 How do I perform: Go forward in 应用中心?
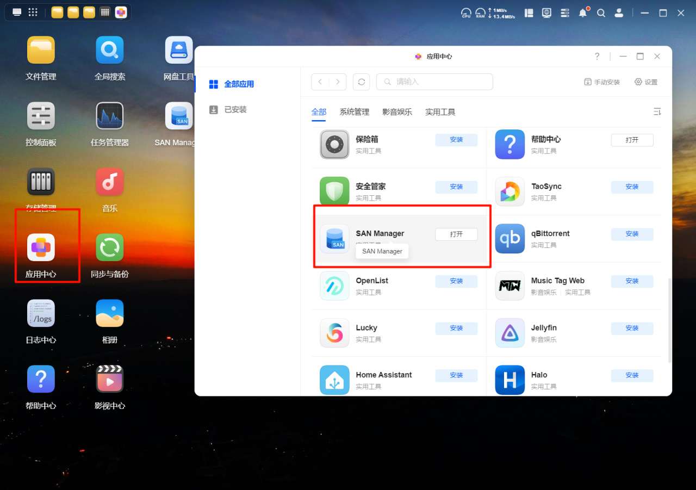tap(338, 82)
